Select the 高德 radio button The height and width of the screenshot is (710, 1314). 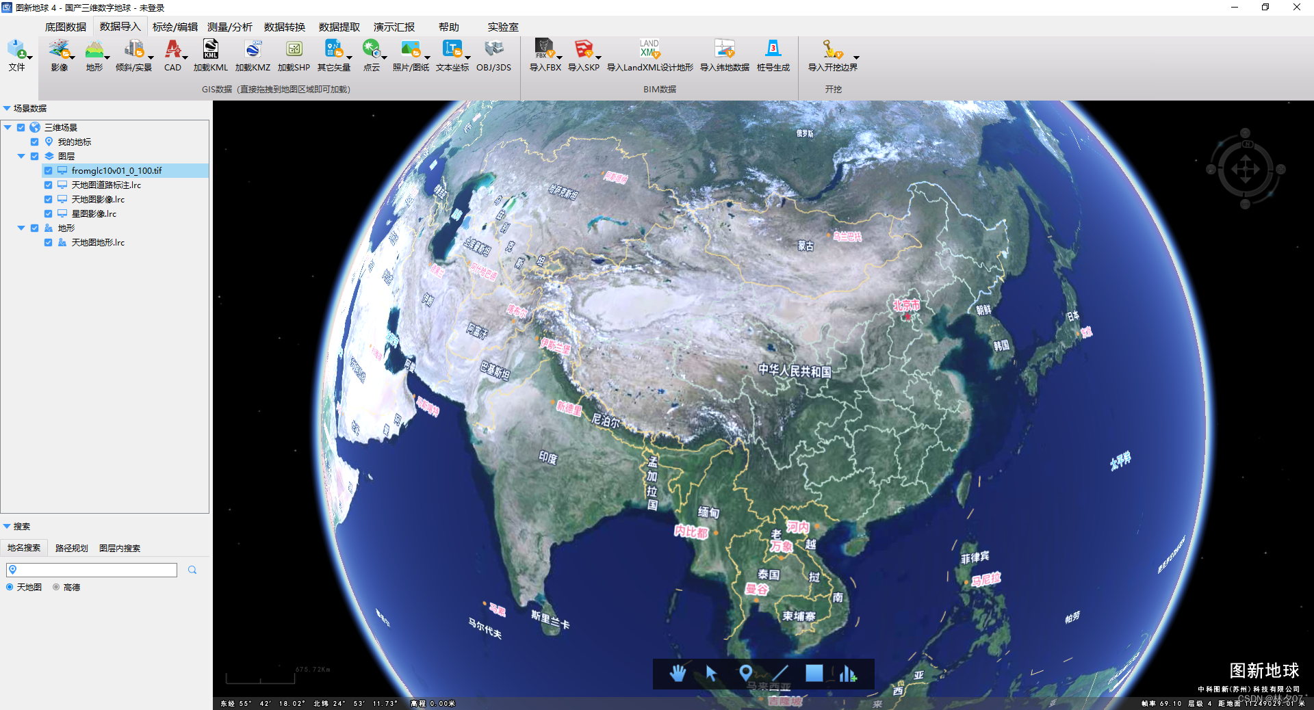(56, 587)
